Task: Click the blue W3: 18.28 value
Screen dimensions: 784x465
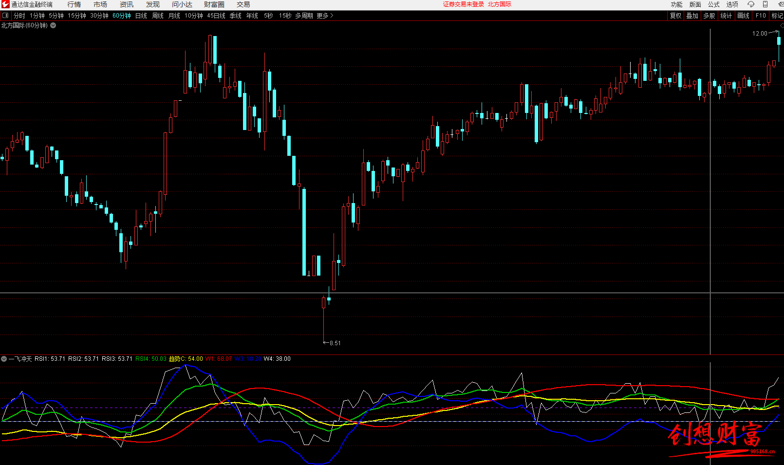Action: tap(248, 359)
